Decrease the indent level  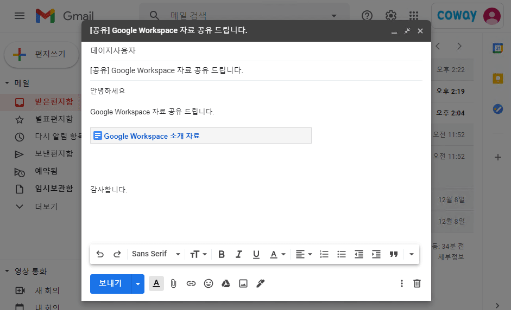coord(359,254)
